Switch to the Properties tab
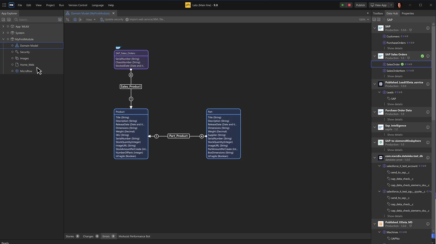This screenshot has width=436, height=244. tap(408, 13)
